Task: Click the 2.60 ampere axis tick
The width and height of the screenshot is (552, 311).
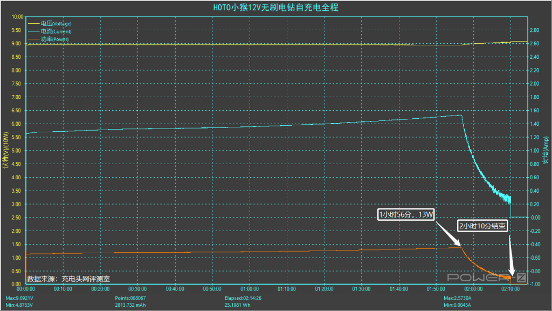Action: [x=534, y=44]
